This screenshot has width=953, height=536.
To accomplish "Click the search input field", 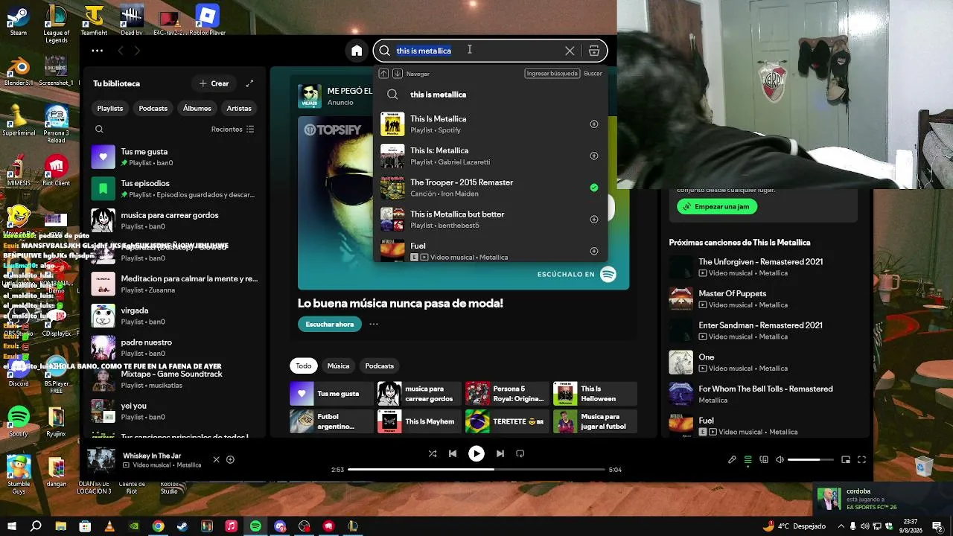I will click(476, 51).
